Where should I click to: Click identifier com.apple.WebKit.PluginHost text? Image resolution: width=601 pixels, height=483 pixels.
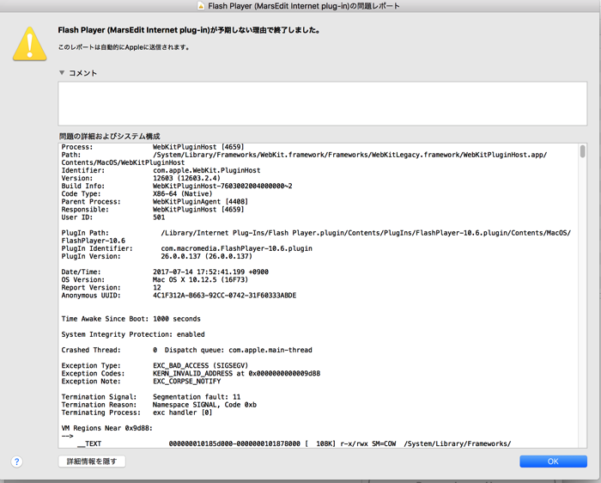pyautogui.click(x=207, y=170)
